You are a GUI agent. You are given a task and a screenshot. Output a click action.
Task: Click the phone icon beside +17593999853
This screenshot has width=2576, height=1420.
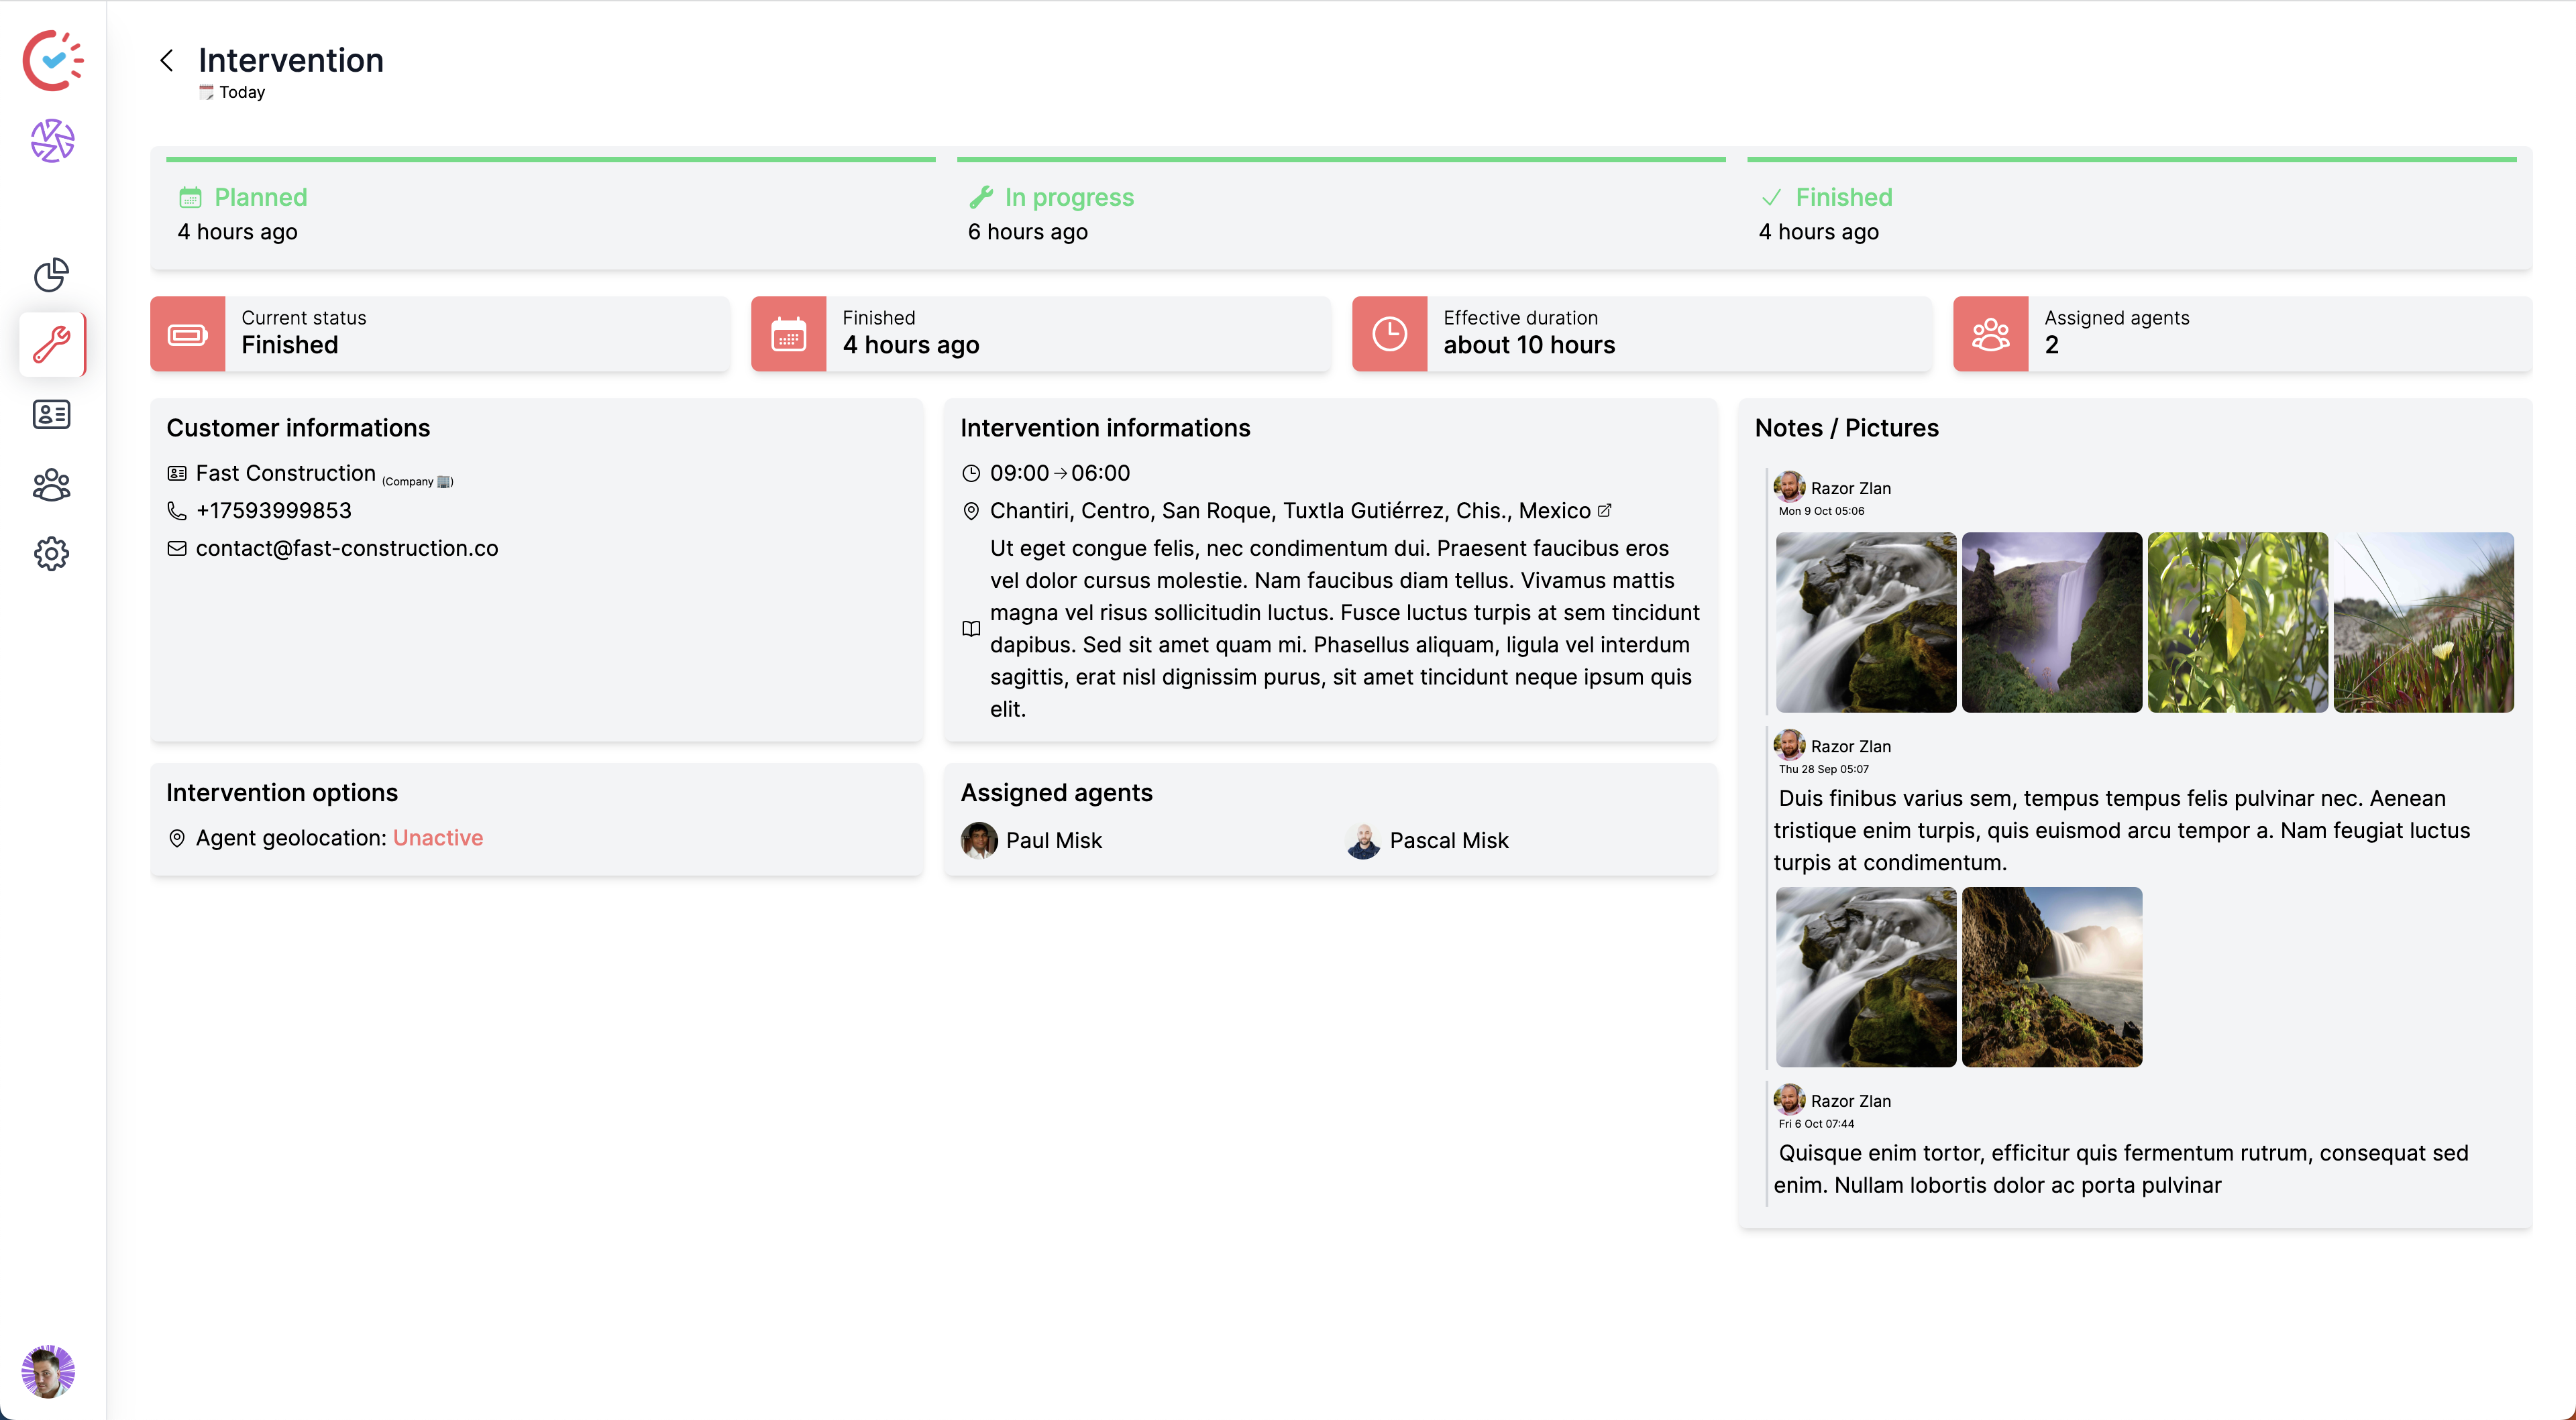tap(177, 511)
